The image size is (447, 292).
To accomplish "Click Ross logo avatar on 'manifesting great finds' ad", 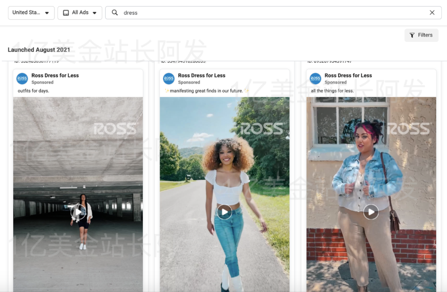I will tap(169, 79).
